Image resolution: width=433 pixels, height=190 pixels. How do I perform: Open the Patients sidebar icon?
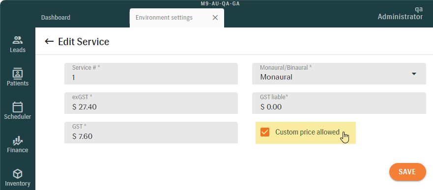18,74
